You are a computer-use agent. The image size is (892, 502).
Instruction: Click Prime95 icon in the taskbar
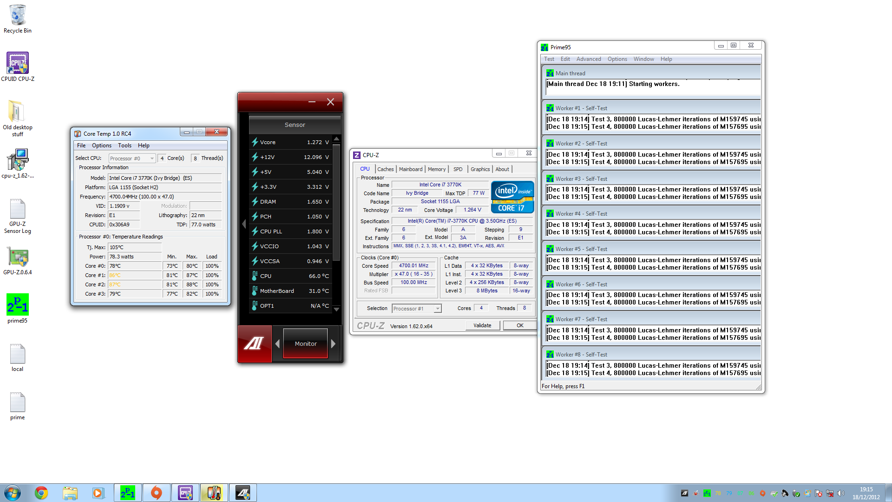click(x=127, y=493)
